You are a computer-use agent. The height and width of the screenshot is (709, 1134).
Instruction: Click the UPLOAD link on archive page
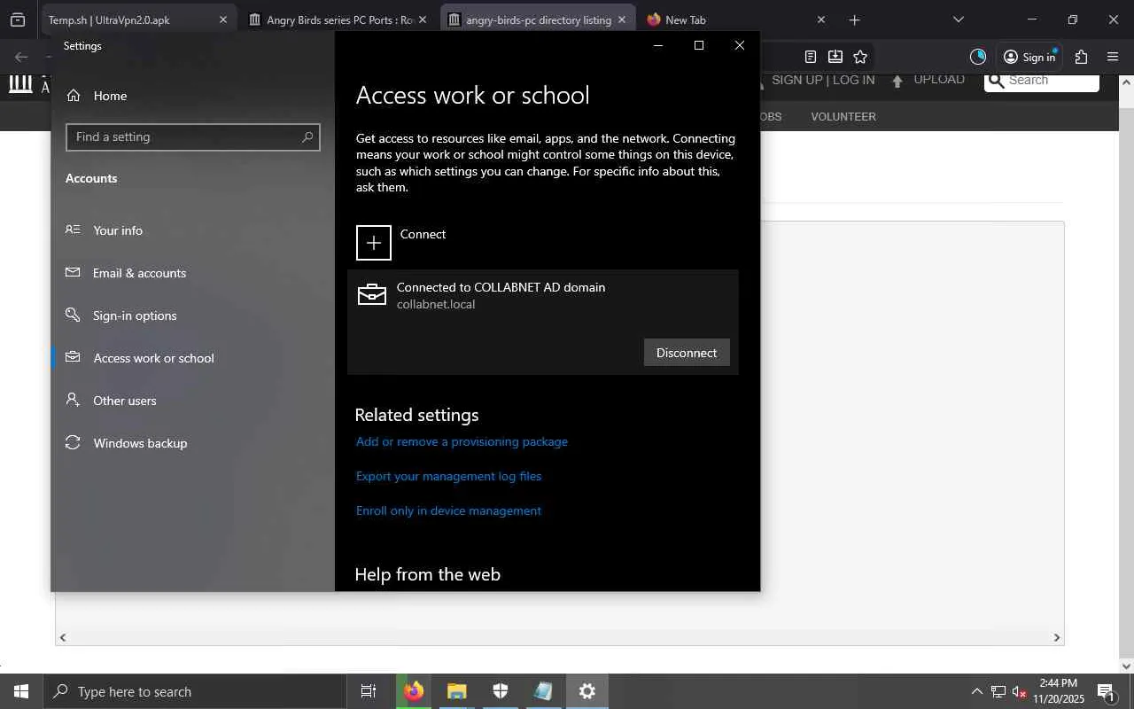(928, 80)
